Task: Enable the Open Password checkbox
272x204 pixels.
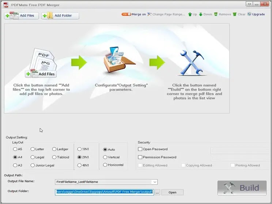Action: pyautogui.click(x=140, y=149)
